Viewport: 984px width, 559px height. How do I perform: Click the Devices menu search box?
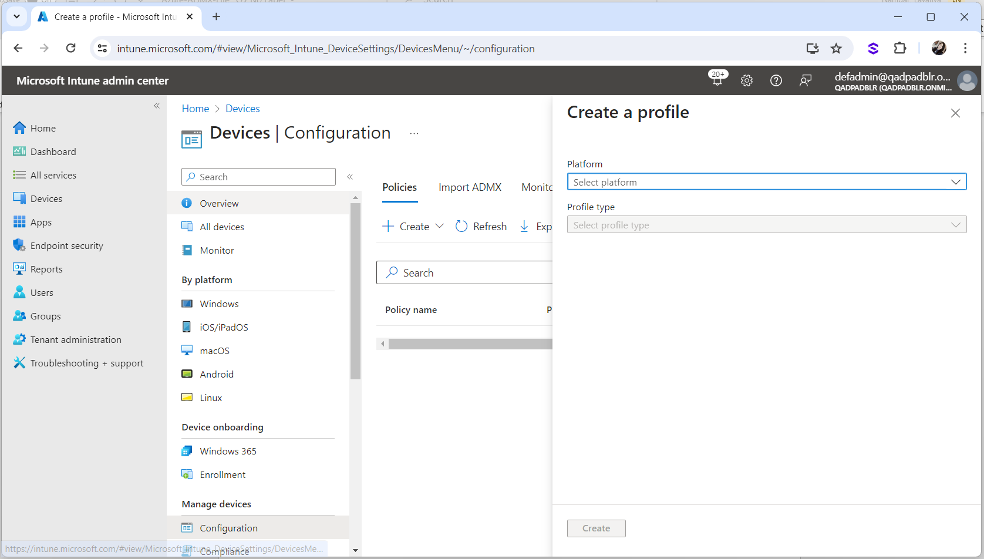point(258,177)
